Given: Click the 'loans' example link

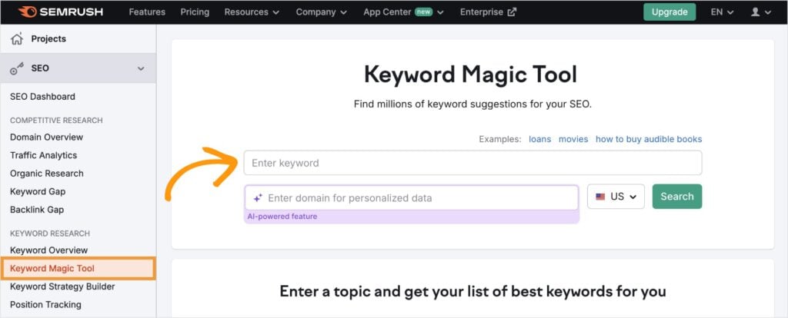Looking at the screenshot, I should pos(539,139).
